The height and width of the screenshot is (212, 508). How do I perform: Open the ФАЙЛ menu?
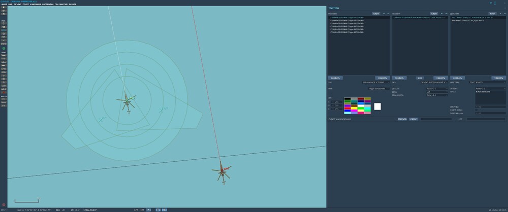[4, 4]
